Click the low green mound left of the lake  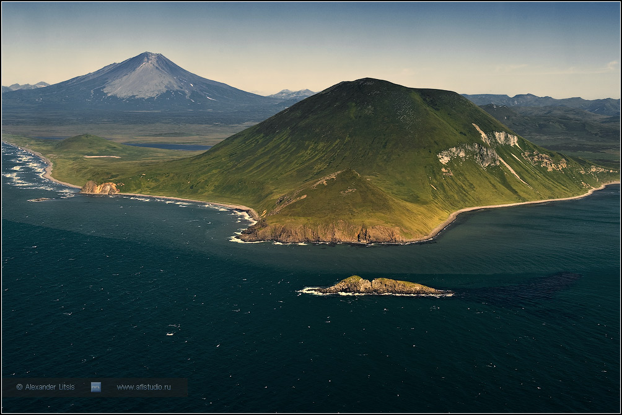87,144
